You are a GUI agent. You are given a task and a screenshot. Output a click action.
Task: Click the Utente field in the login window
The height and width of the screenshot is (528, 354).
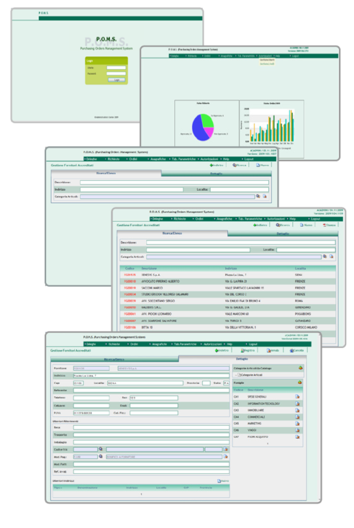pyautogui.click(x=116, y=68)
